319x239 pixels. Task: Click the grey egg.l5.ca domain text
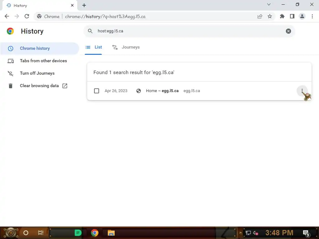[192, 91]
